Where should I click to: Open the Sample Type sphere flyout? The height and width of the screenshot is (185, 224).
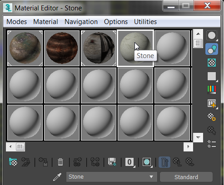pyautogui.click(x=212, y=36)
